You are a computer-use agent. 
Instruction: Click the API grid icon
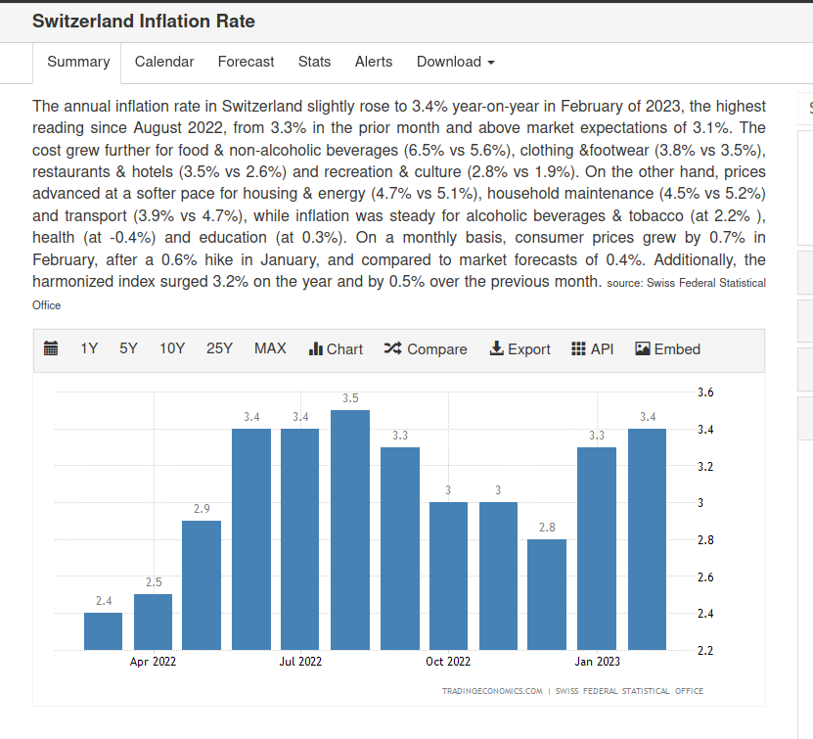578,348
